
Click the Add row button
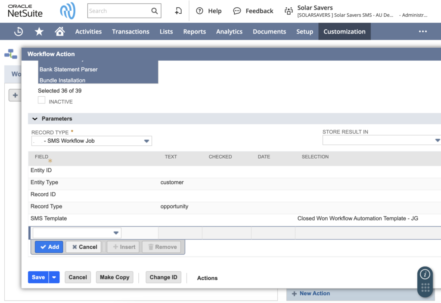(49, 247)
